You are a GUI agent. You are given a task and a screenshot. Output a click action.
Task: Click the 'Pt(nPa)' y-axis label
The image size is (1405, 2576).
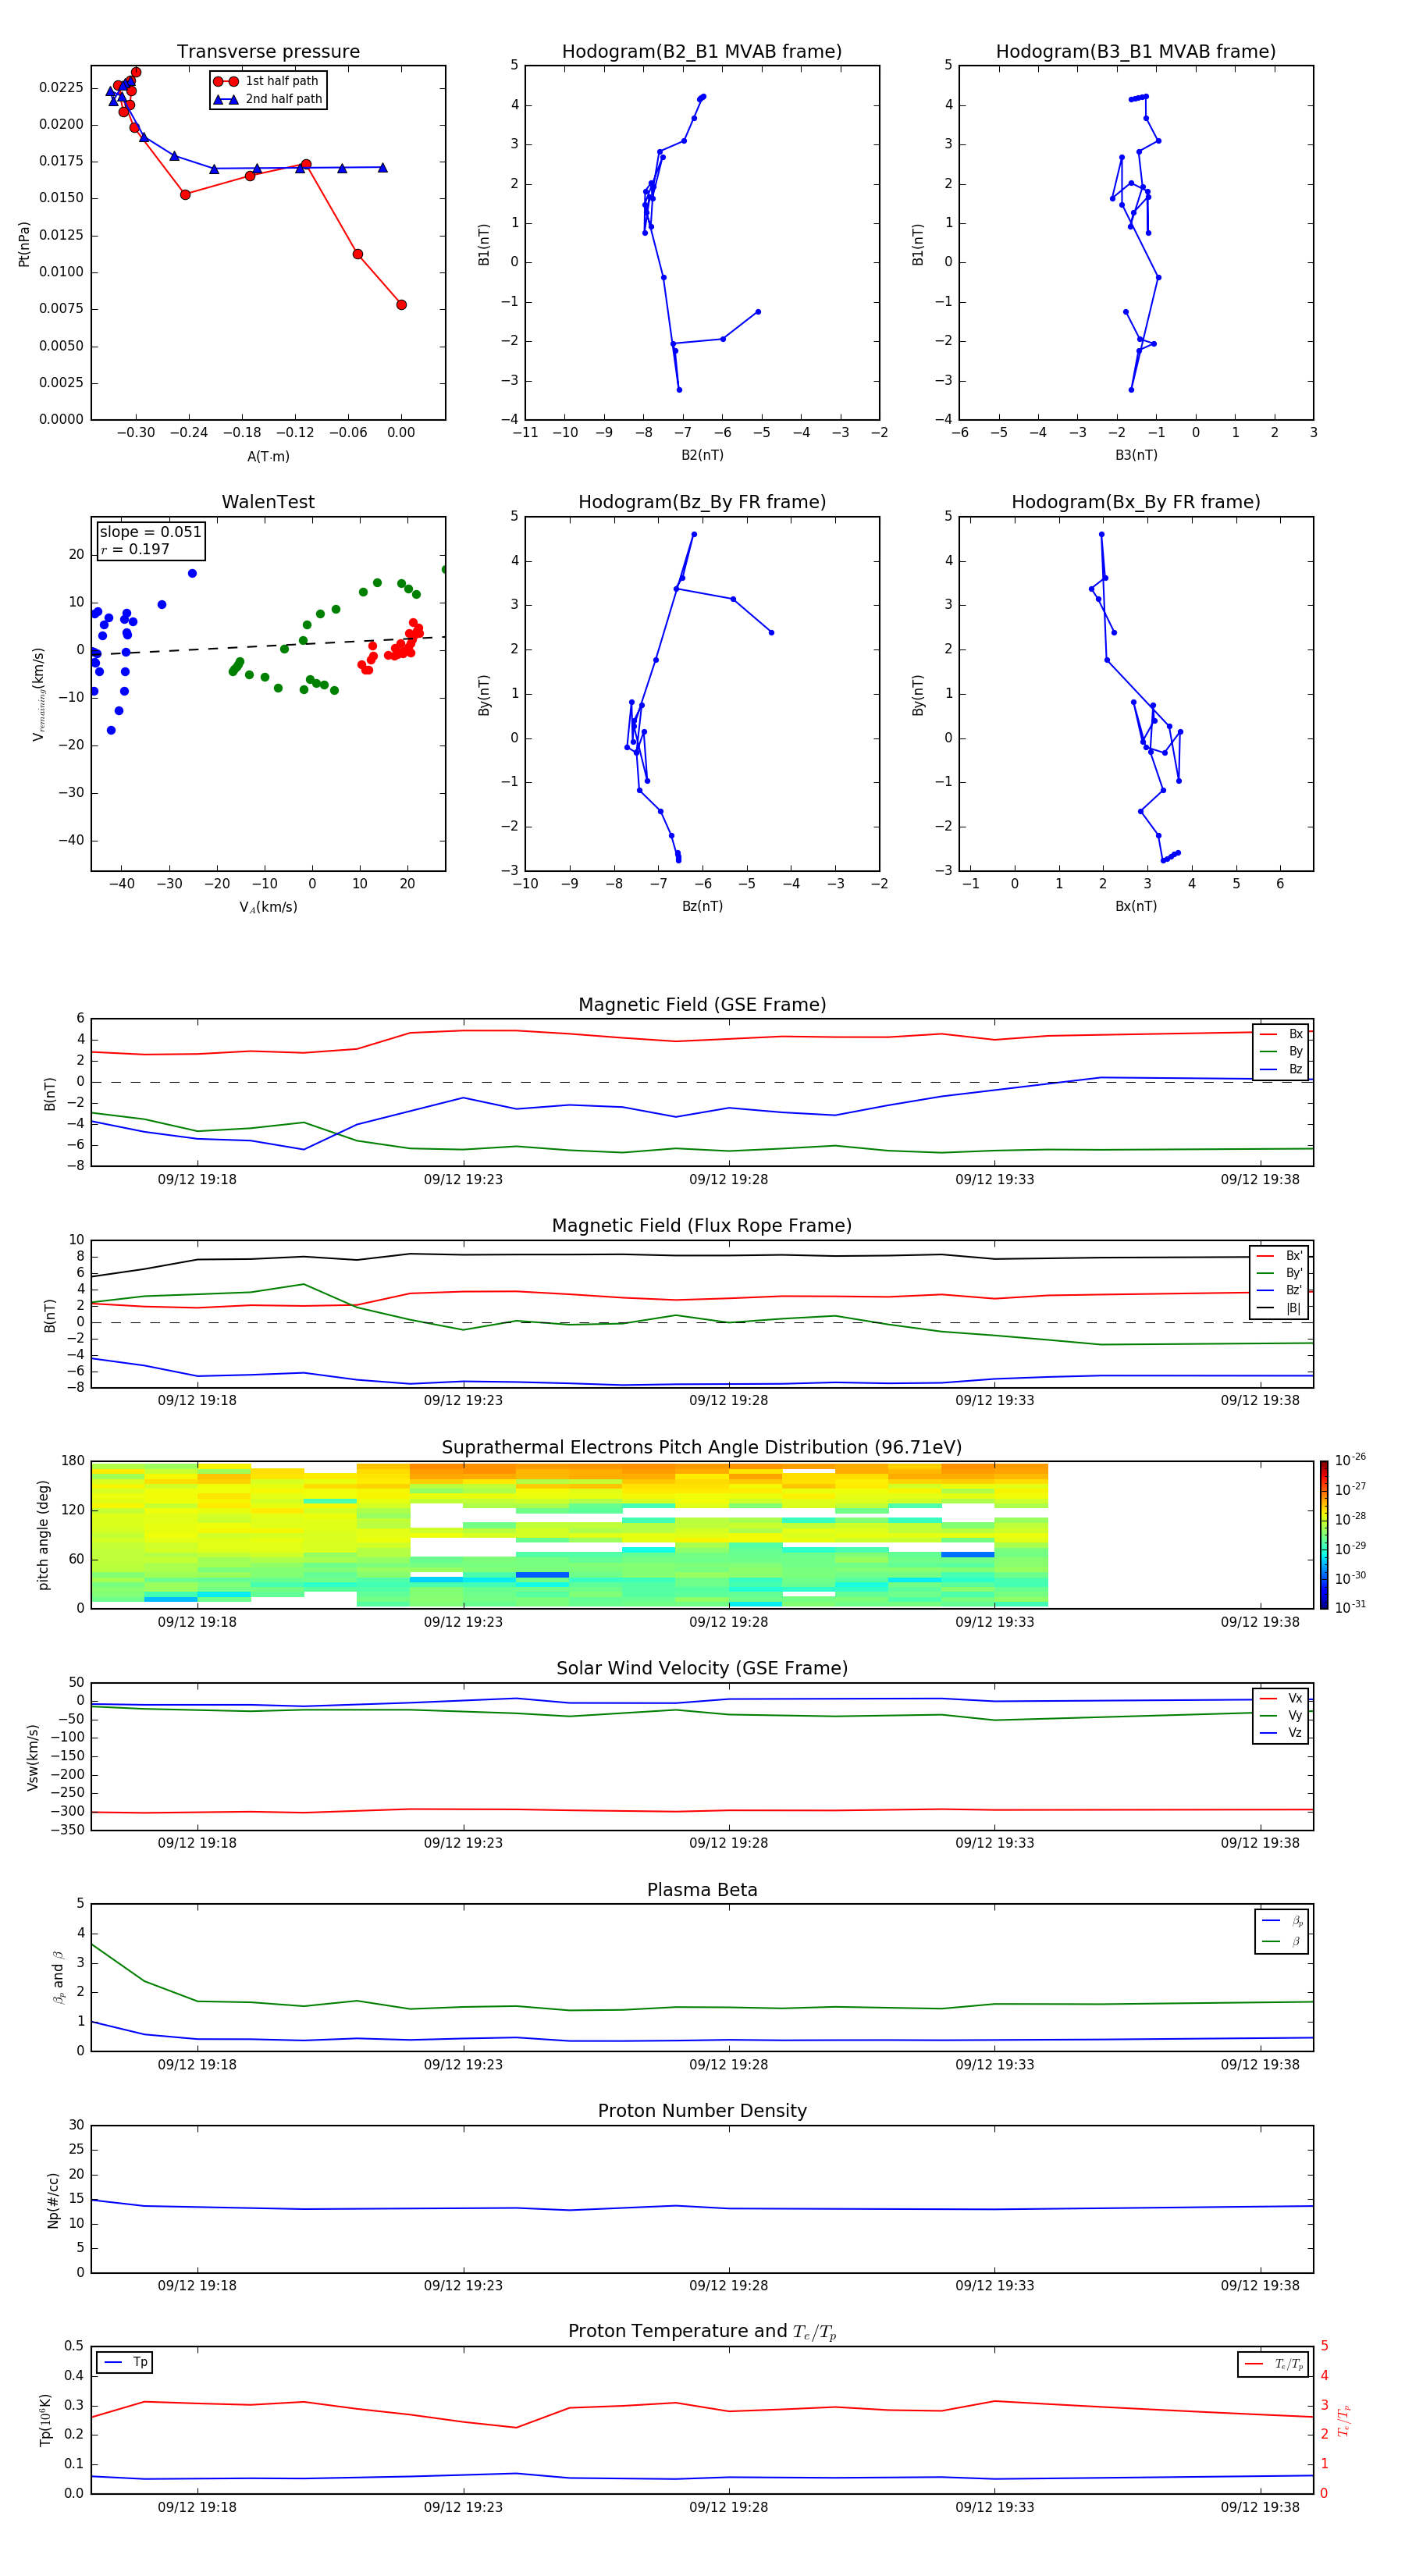point(24,244)
